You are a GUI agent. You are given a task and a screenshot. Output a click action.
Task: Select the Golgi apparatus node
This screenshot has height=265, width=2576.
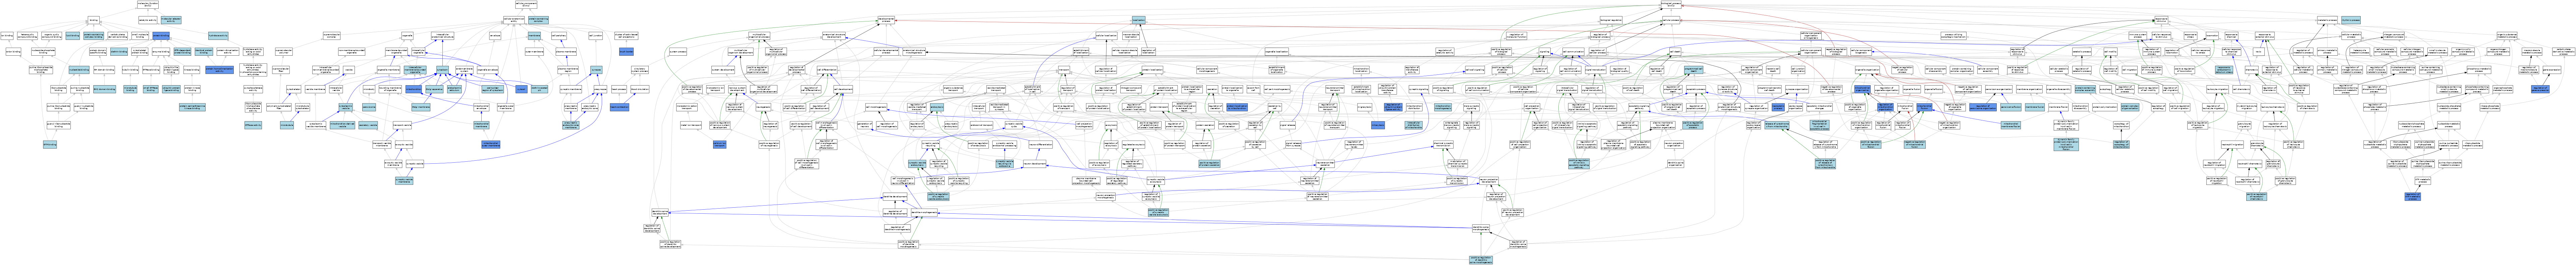(x=434, y=89)
